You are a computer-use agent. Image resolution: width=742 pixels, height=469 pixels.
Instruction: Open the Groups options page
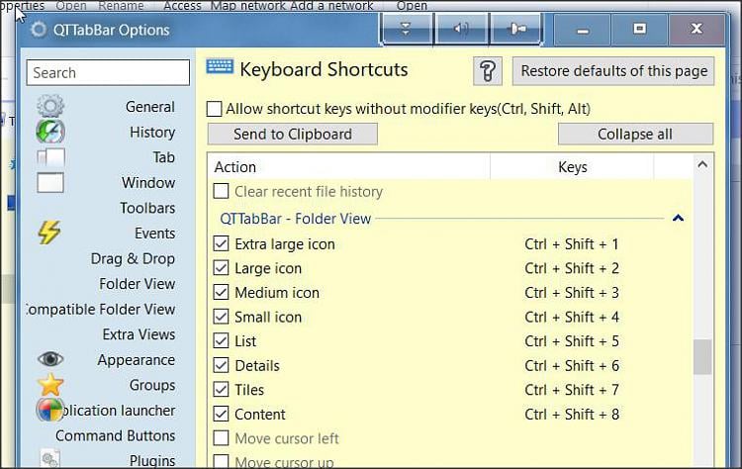(x=152, y=385)
